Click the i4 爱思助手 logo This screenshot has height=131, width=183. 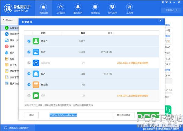coord(17,8)
